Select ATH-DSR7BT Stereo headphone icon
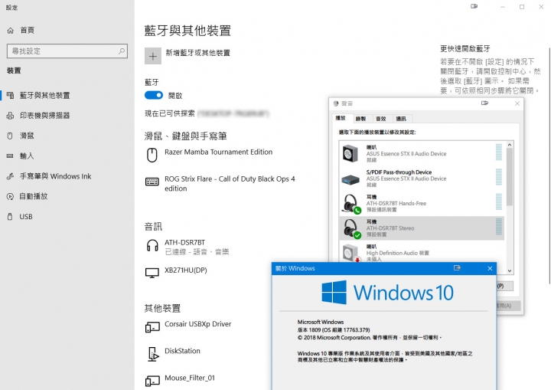This screenshot has height=390, width=551. (351, 228)
